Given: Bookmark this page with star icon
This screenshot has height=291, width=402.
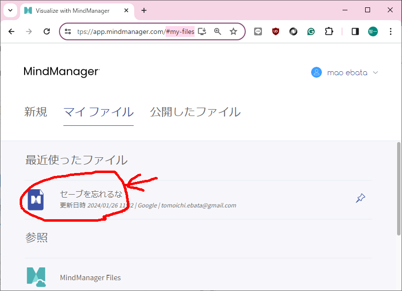Looking at the screenshot, I should pyautogui.click(x=233, y=31).
